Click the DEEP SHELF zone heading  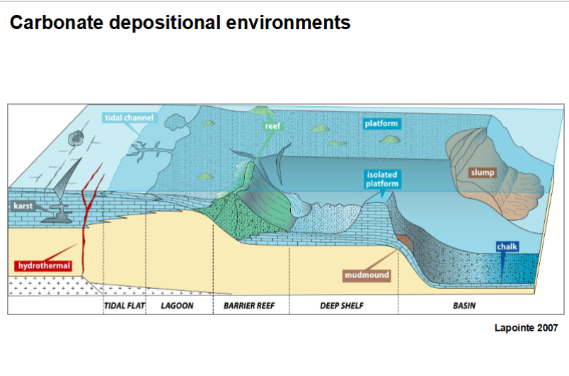(x=341, y=307)
